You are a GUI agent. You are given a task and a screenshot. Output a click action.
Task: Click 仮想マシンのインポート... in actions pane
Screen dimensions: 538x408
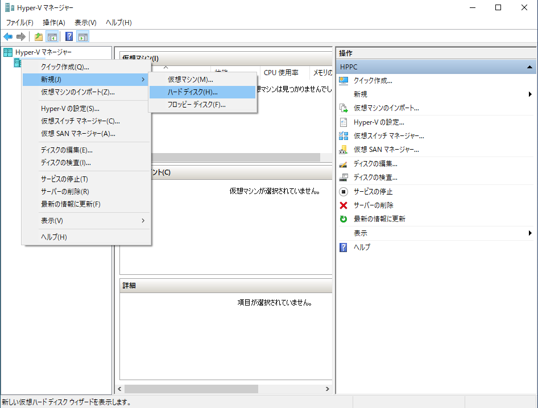click(386, 108)
